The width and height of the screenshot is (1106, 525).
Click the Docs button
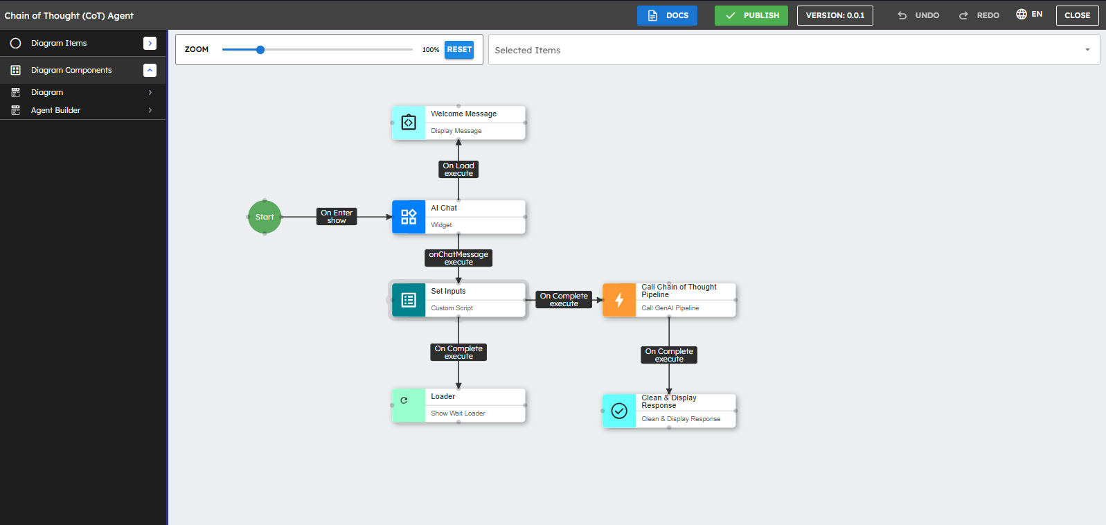[x=667, y=15]
